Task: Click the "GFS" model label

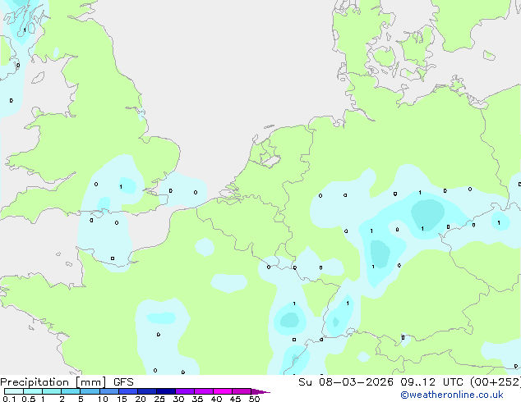Action: (123, 382)
